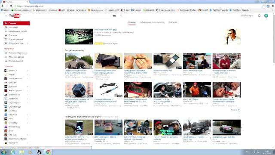The width and height of the screenshot is (275, 155).
Task: Open the hand holding gold pen thumbnail
Action: 138,61
